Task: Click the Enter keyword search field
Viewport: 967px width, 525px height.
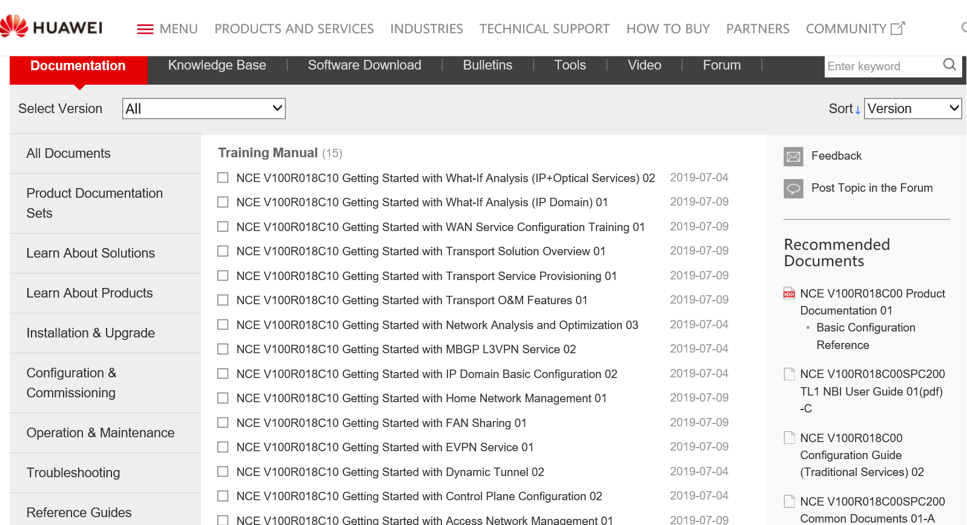Action: pyautogui.click(x=882, y=66)
